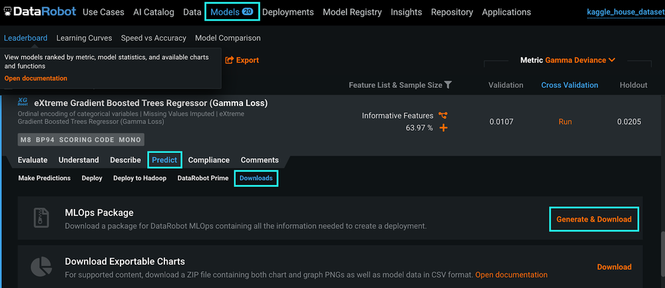Sort by the Holdout column
The height and width of the screenshot is (288, 665).
click(x=633, y=85)
